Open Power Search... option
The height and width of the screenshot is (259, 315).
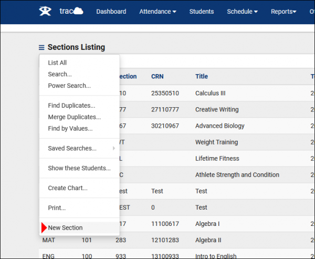pos(69,86)
